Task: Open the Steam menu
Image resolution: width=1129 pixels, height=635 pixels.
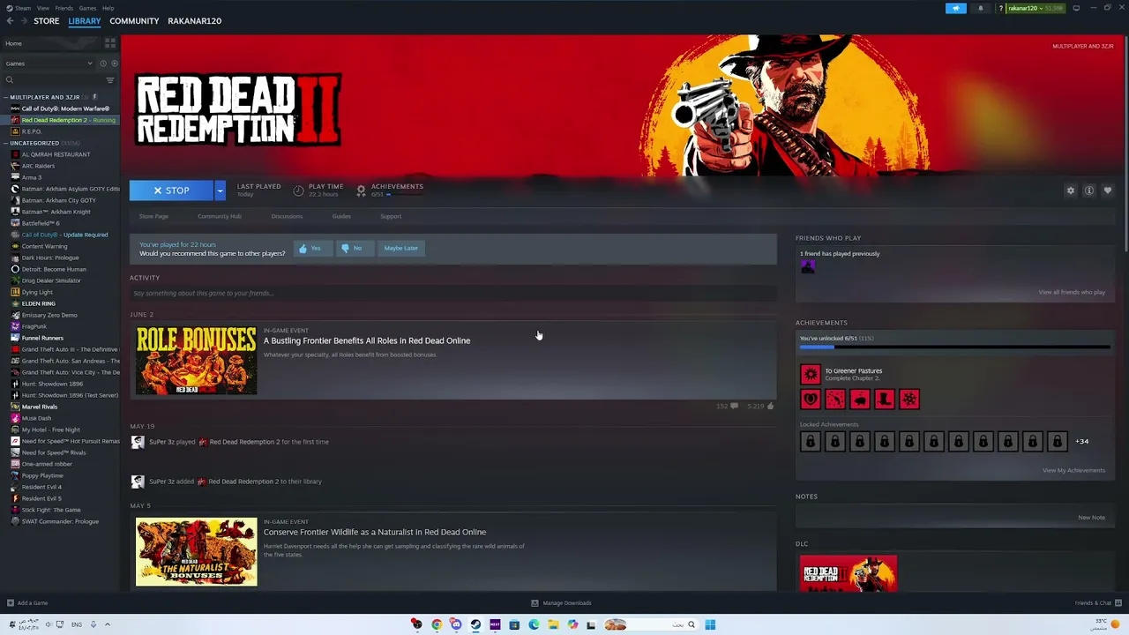Action: 21,8
